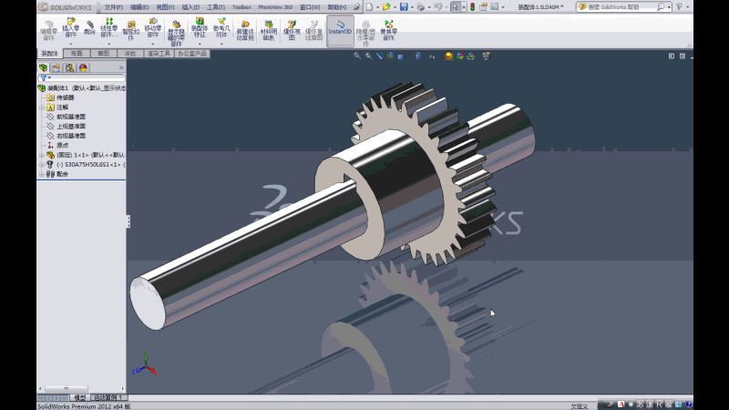Open the 帮助(H) Help menu
729x410 pixels.
337,7
